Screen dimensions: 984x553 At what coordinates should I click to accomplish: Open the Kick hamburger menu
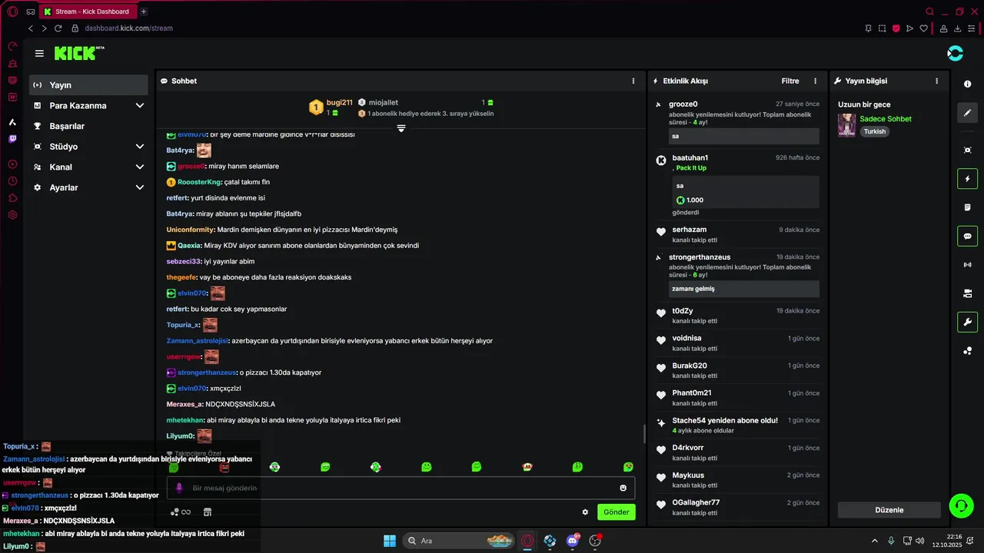(39, 54)
